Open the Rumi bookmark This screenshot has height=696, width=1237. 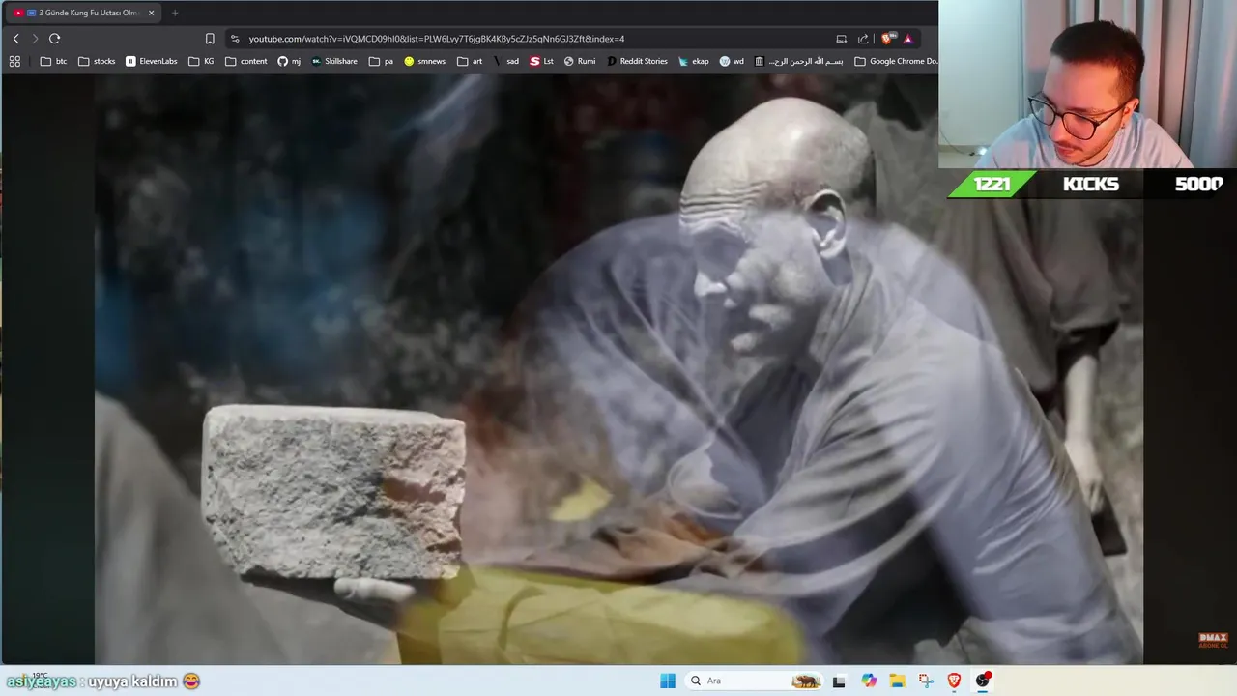[580, 61]
